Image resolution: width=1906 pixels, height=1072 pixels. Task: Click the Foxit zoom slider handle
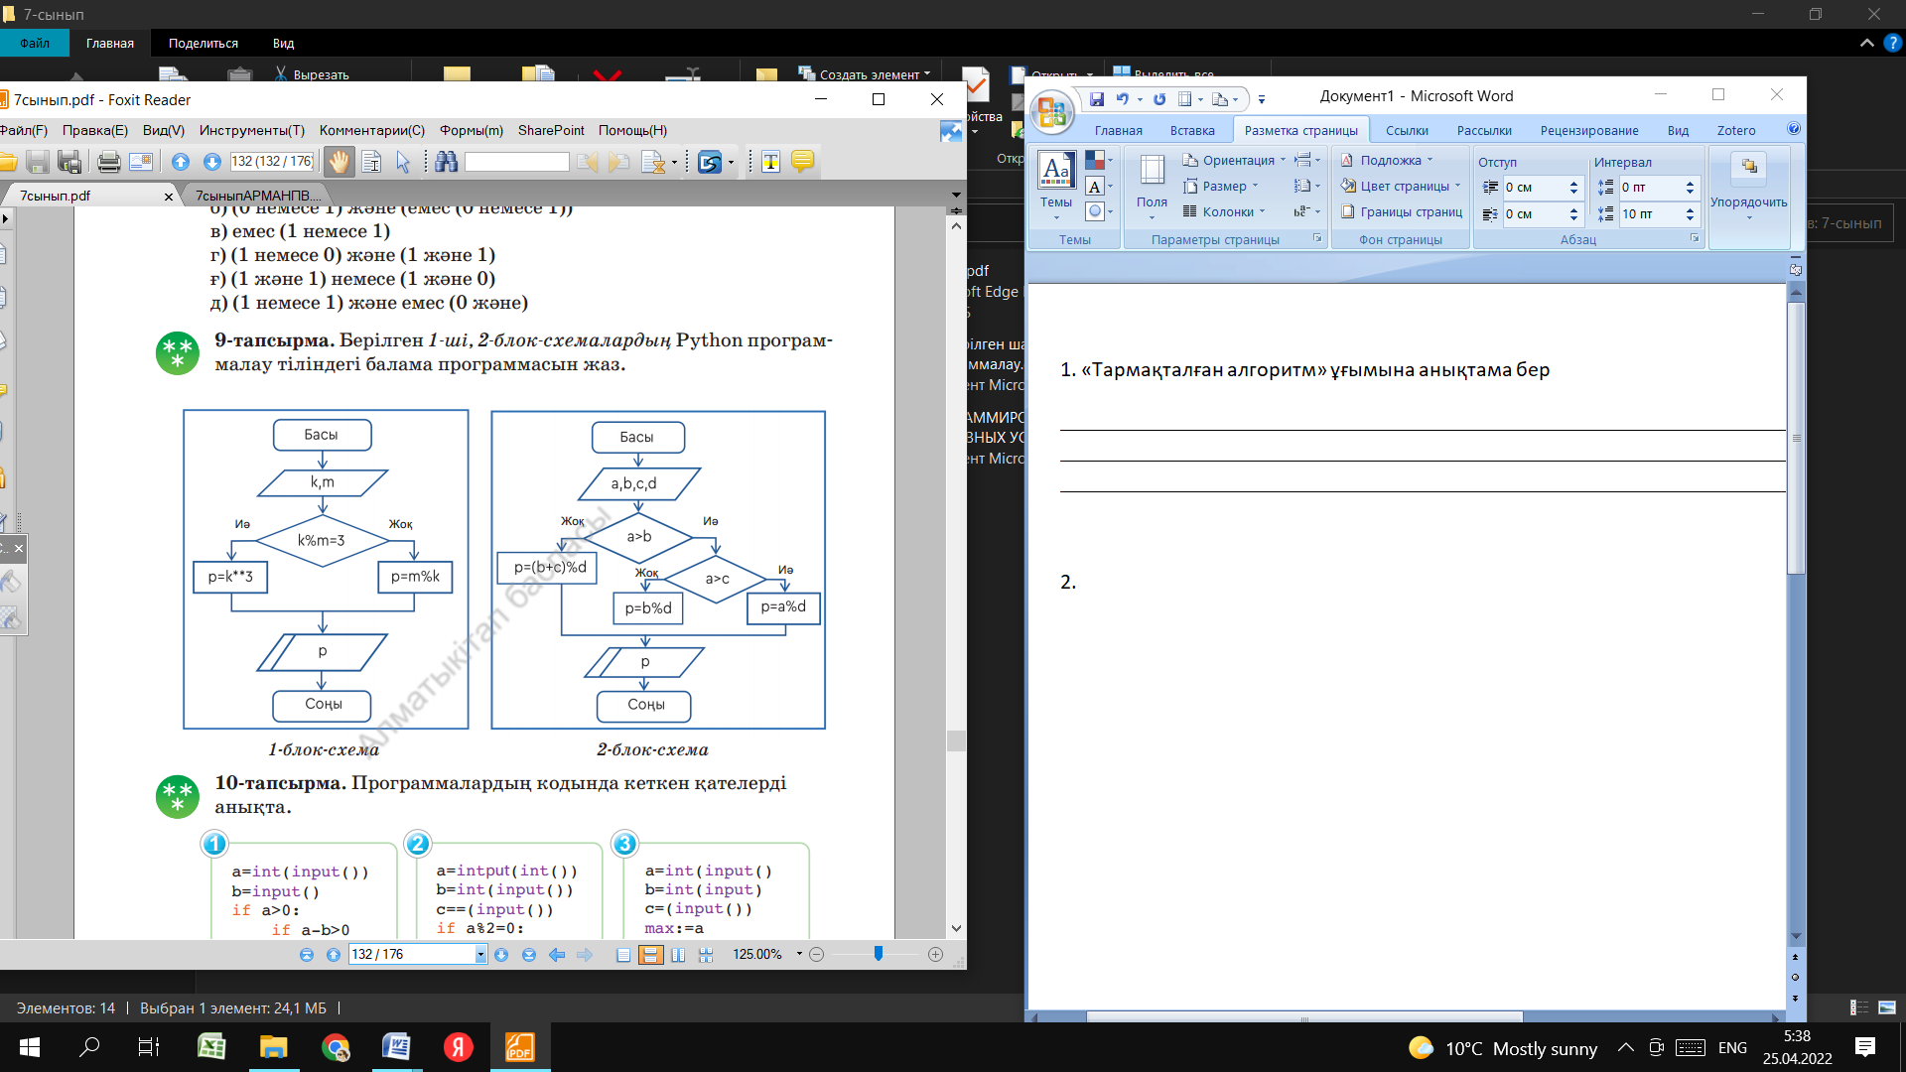click(878, 954)
